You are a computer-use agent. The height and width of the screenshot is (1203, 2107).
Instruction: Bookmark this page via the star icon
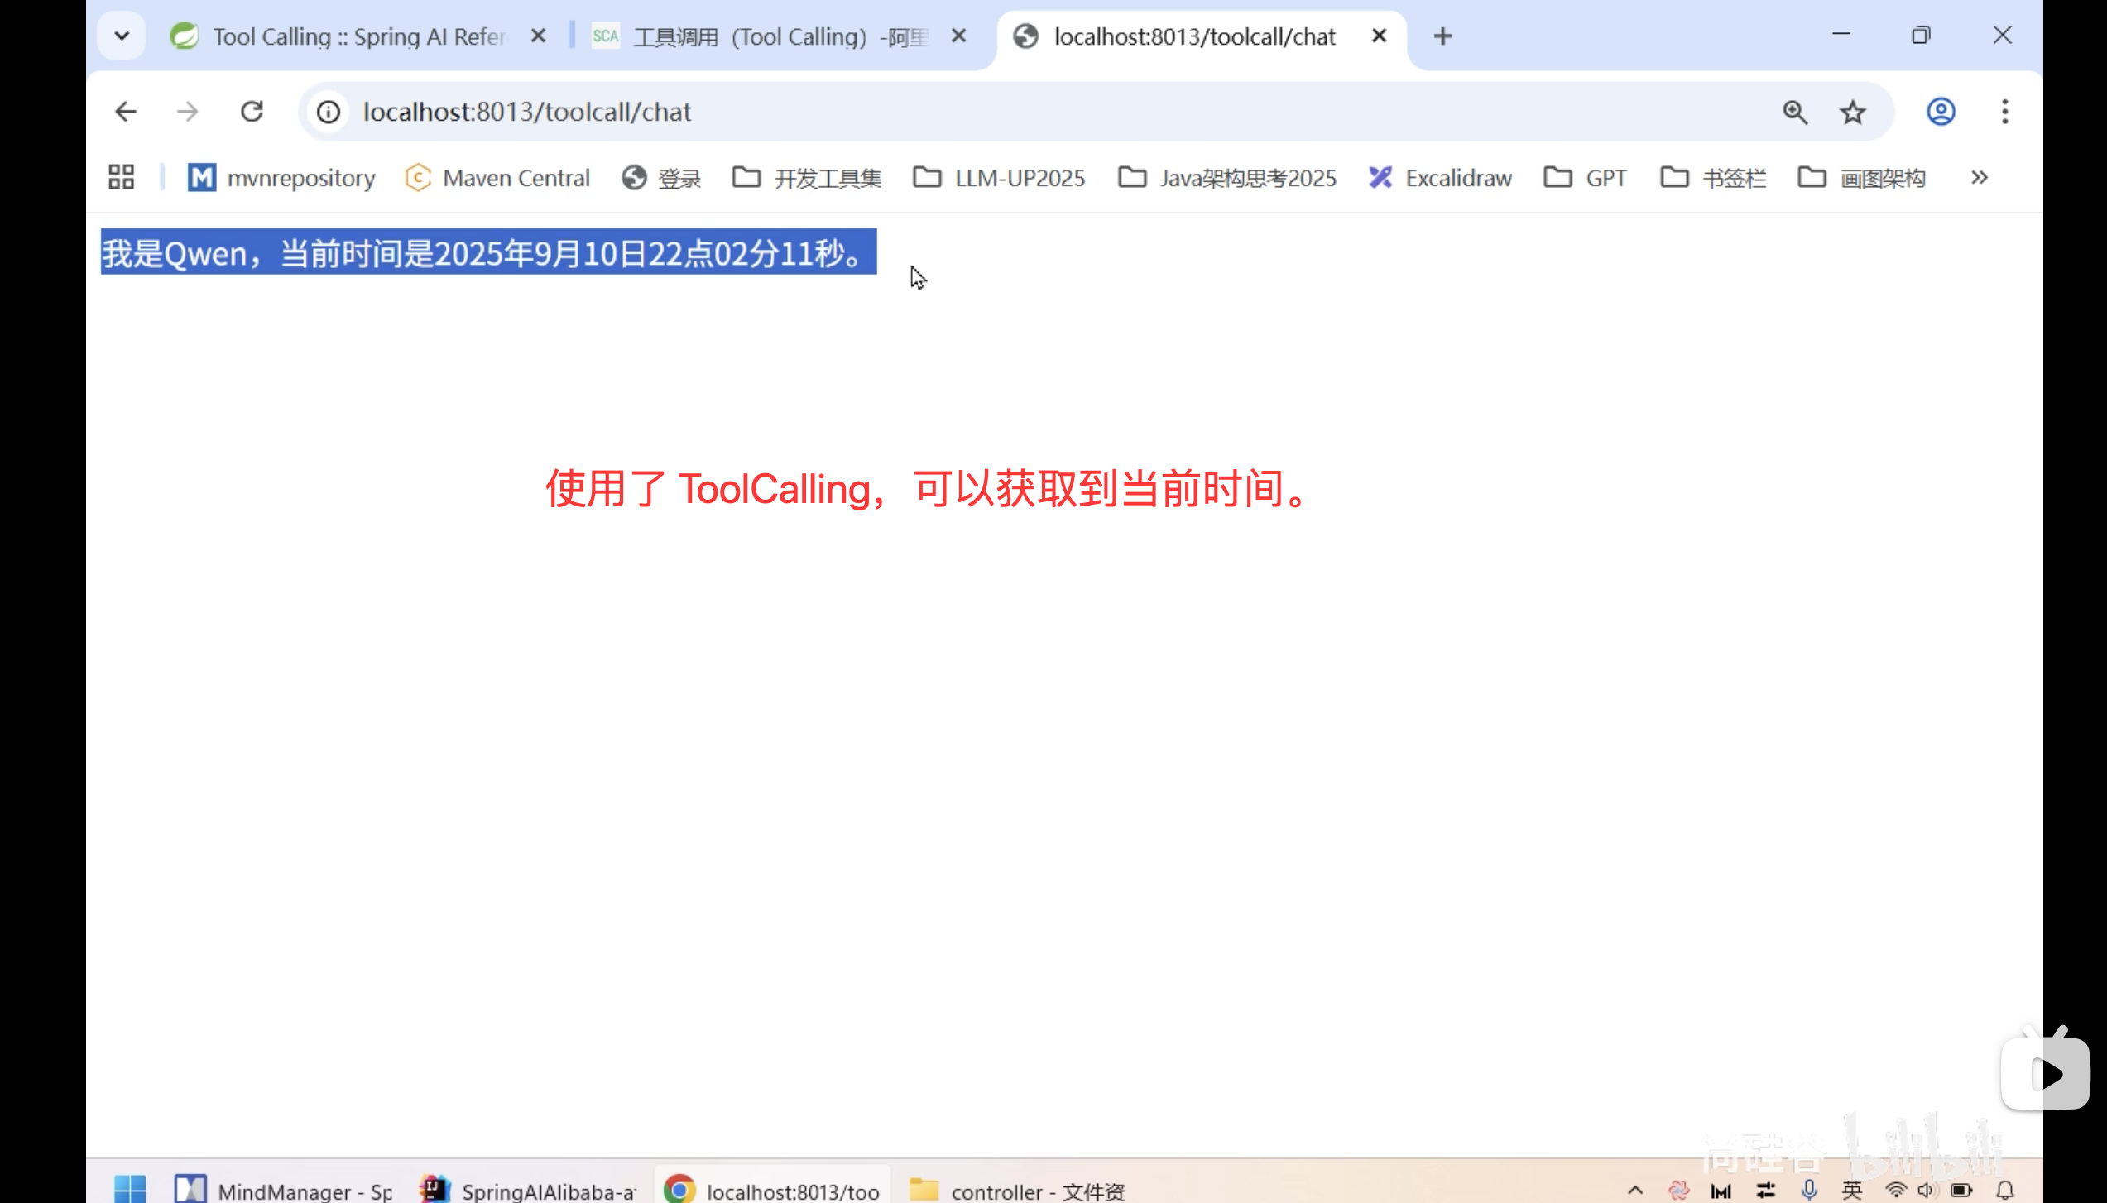click(x=1853, y=111)
